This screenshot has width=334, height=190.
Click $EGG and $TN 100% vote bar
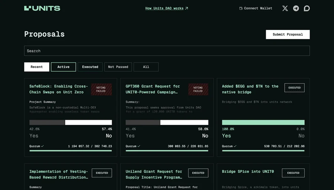[263, 122]
